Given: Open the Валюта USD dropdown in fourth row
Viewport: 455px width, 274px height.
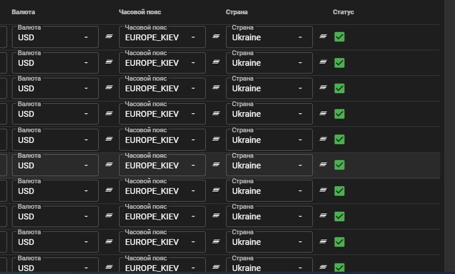Looking at the screenshot, I should (55, 114).
